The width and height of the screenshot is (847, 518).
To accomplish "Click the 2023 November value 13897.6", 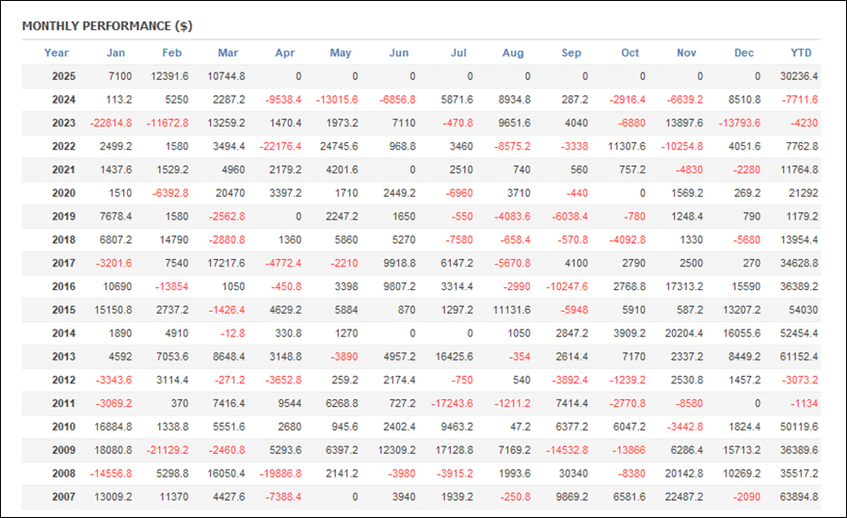I will (684, 122).
